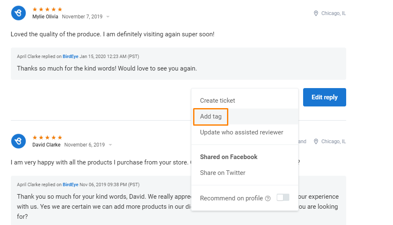Open BirdEye link in Mylie's reply header
The image size is (393, 225).
coord(70,56)
